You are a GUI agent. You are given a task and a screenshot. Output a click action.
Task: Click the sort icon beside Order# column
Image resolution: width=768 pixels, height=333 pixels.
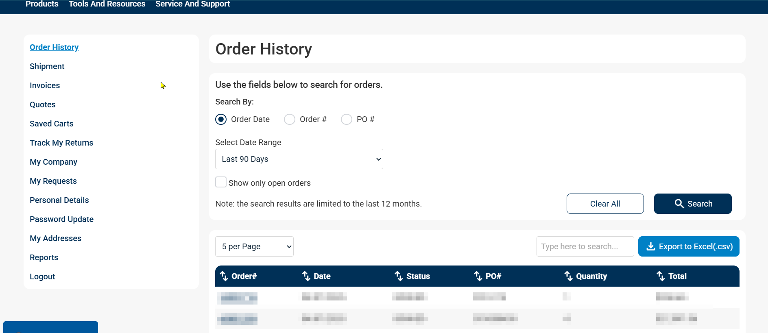pyautogui.click(x=224, y=276)
